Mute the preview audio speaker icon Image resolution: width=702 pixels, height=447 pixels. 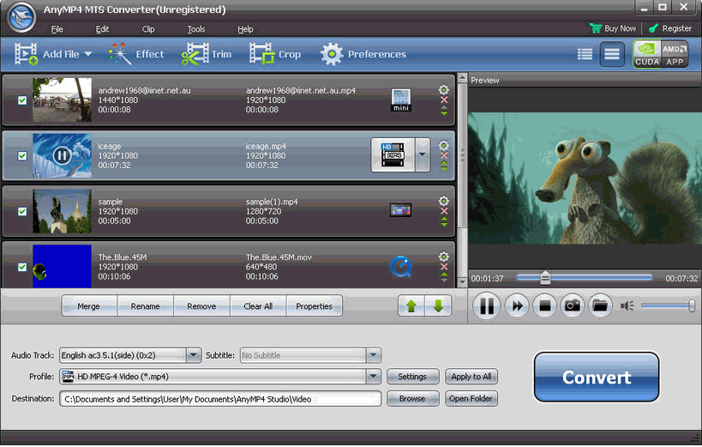pos(627,305)
